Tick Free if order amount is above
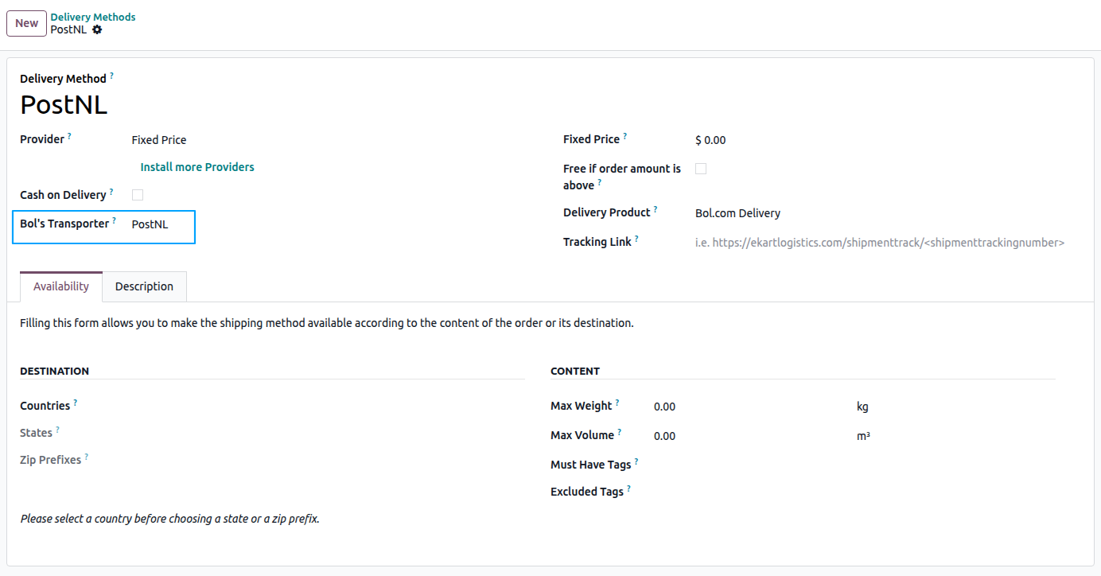 click(x=701, y=169)
